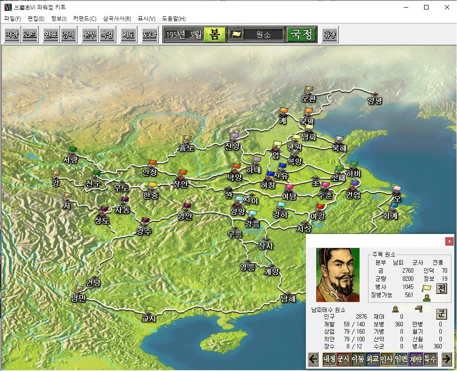The width and height of the screenshot is (457, 371).
Task: Click the left arrow in city panel
Action: [x=314, y=359]
